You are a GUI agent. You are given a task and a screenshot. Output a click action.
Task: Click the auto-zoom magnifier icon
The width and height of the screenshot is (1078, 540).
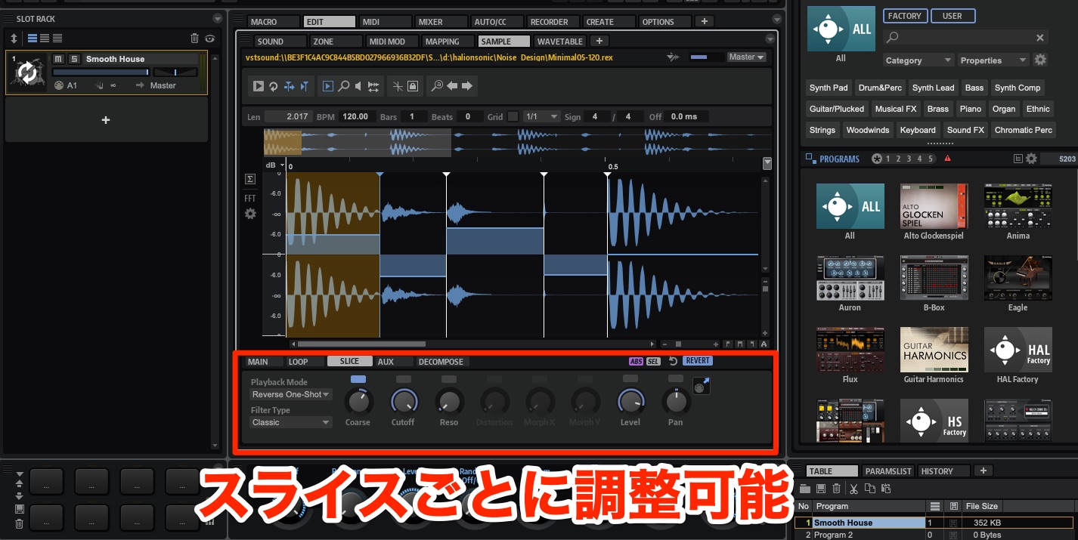(x=437, y=87)
